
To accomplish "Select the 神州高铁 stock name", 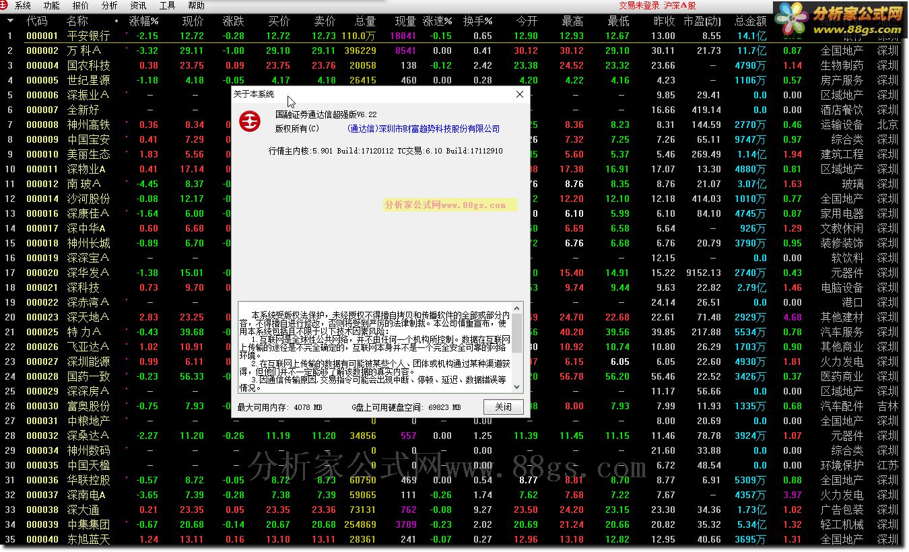I will tap(88, 125).
